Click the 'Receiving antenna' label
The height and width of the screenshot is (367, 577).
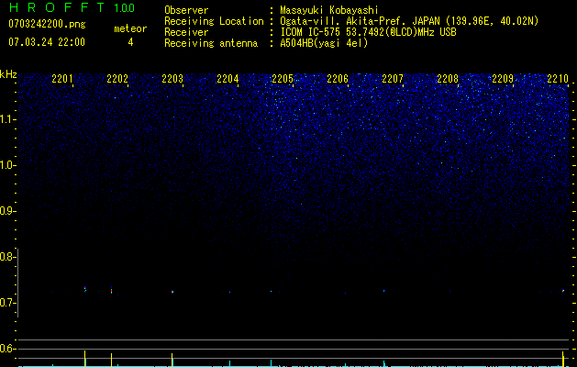coord(211,43)
